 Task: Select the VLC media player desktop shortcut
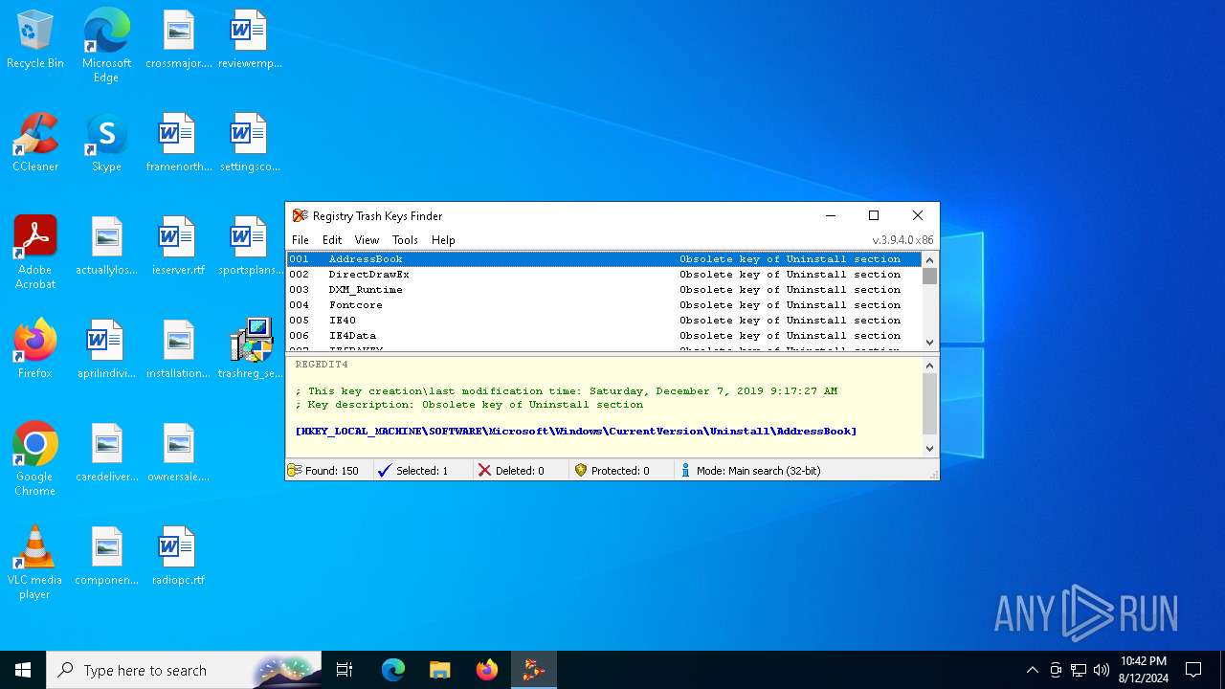pos(35,563)
